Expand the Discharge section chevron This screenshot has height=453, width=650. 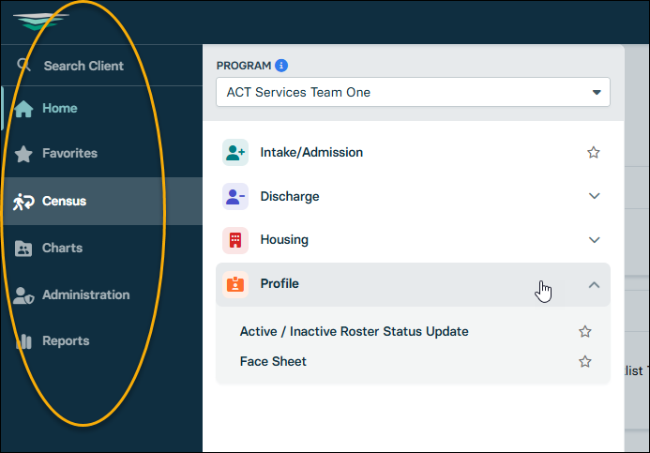(x=594, y=196)
